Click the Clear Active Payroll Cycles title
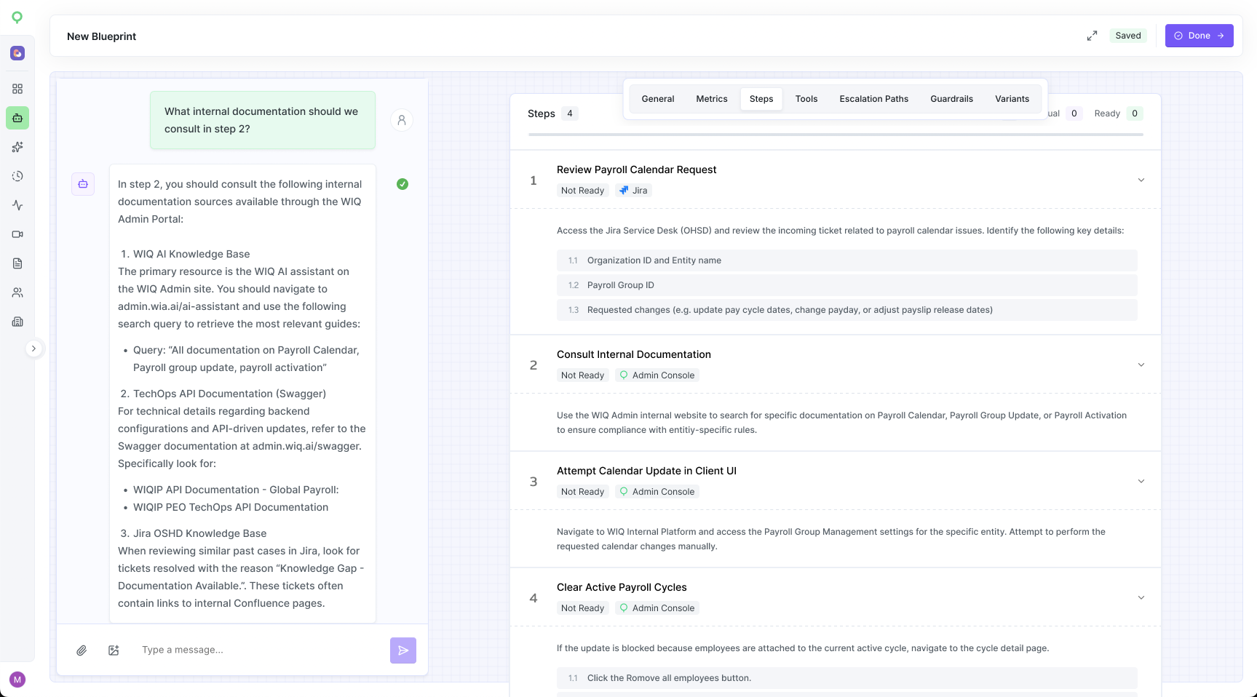This screenshot has height=697, width=1257. point(622,587)
